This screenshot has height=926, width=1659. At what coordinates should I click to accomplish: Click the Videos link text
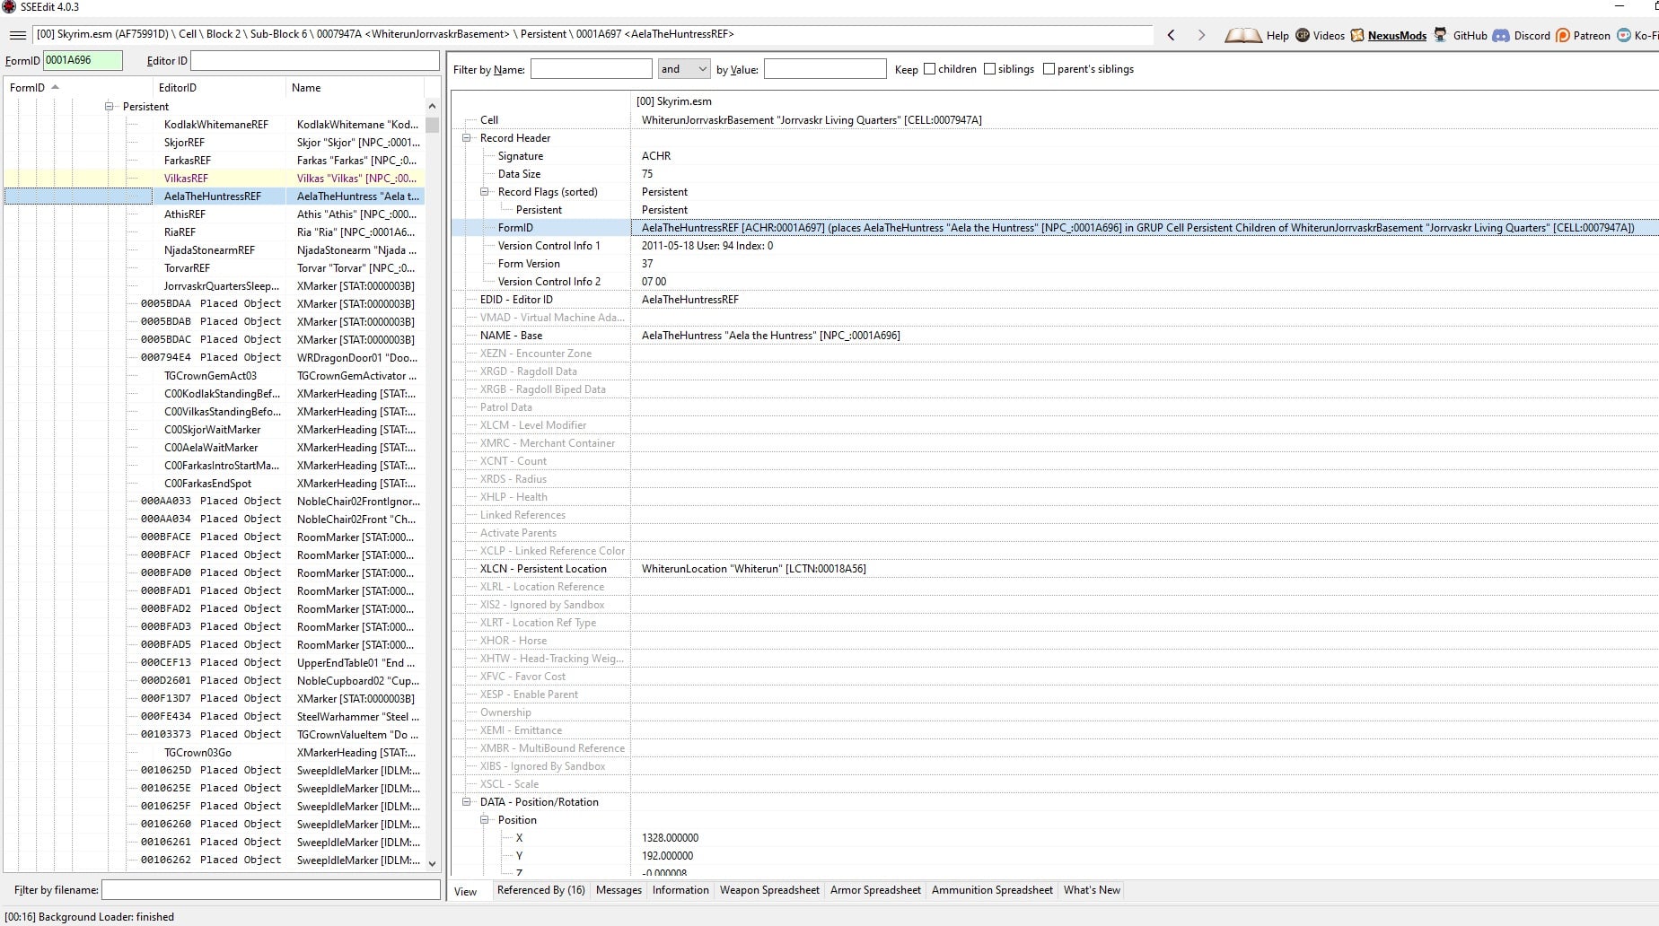[x=1329, y=36]
